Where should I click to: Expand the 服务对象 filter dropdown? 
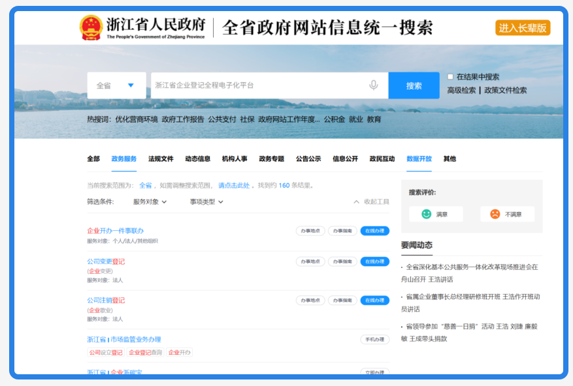pyautogui.click(x=150, y=201)
